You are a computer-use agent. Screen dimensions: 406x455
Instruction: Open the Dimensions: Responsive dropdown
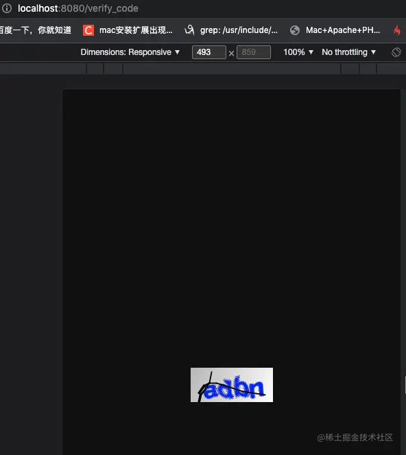[x=130, y=52]
